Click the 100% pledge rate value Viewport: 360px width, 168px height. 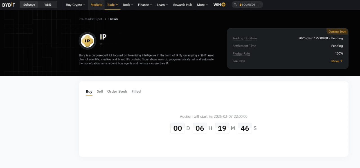point(339,53)
